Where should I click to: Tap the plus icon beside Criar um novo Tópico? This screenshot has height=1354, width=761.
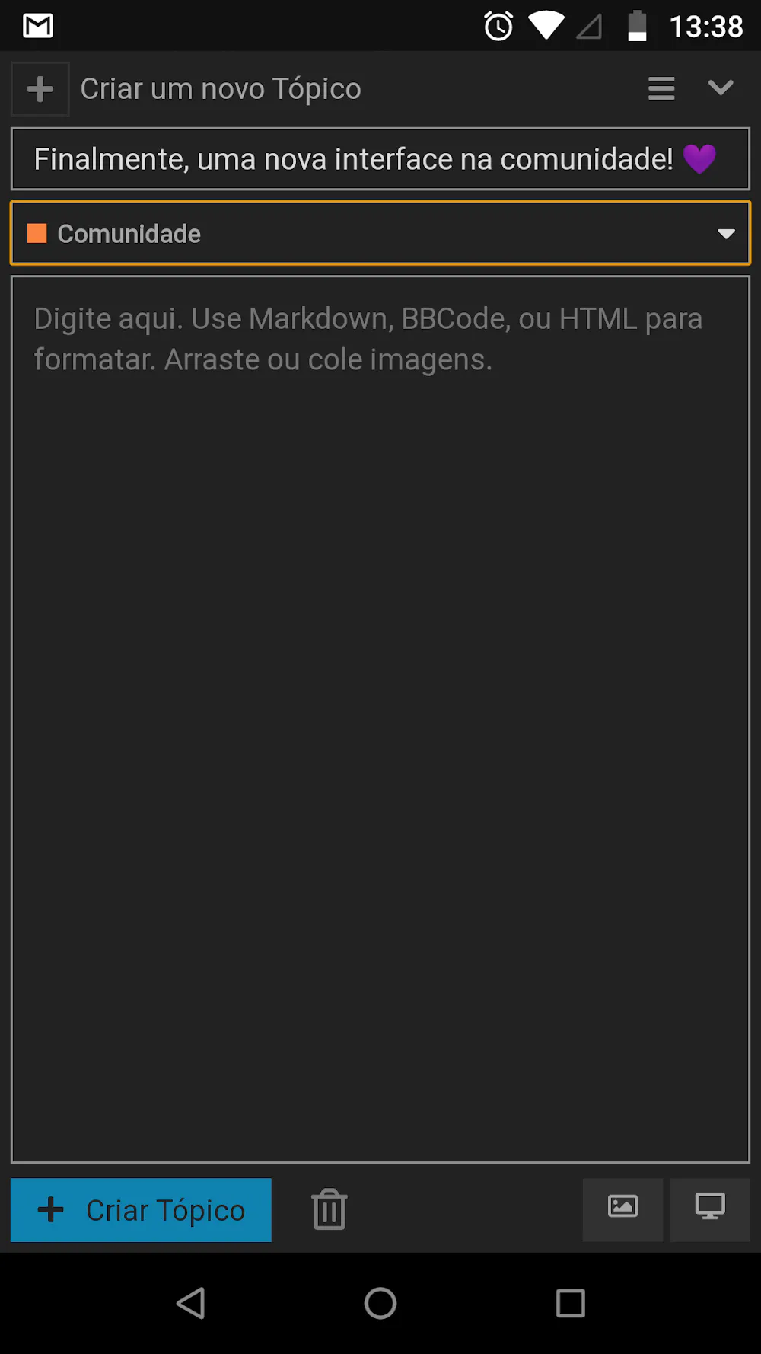click(40, 89)
